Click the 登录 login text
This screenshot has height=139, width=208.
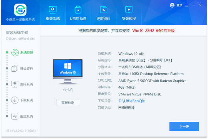(180, 5)
